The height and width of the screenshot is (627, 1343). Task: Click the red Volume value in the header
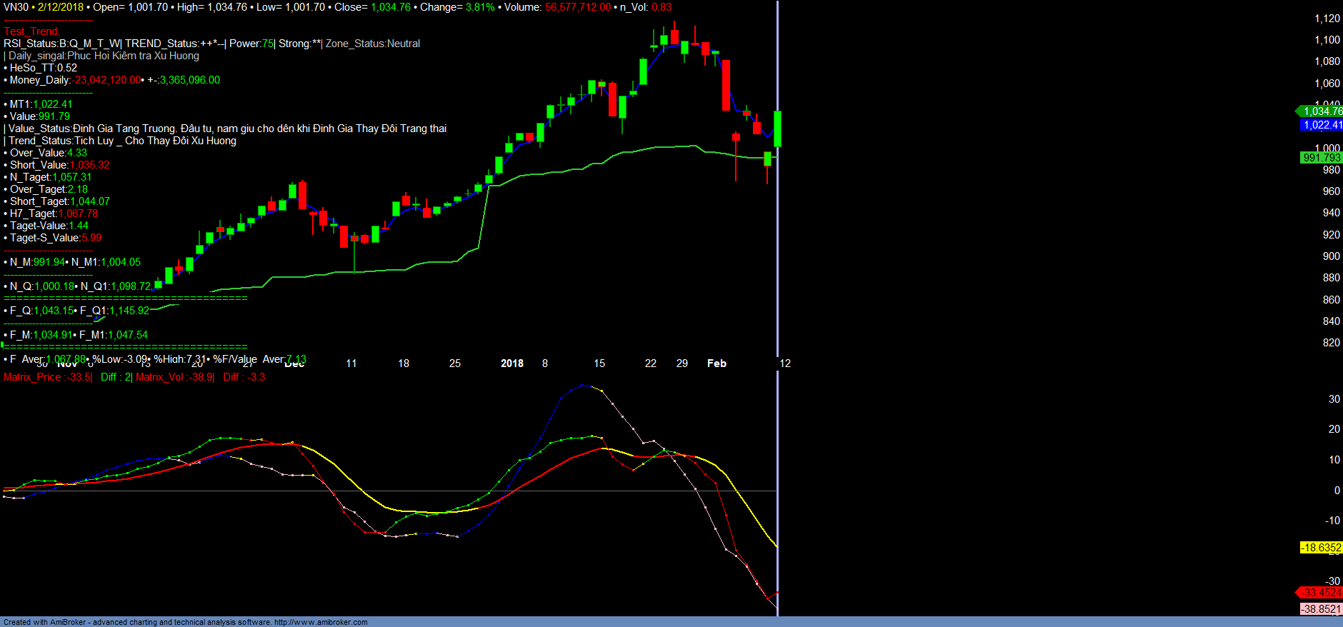(x=578, y=7)
